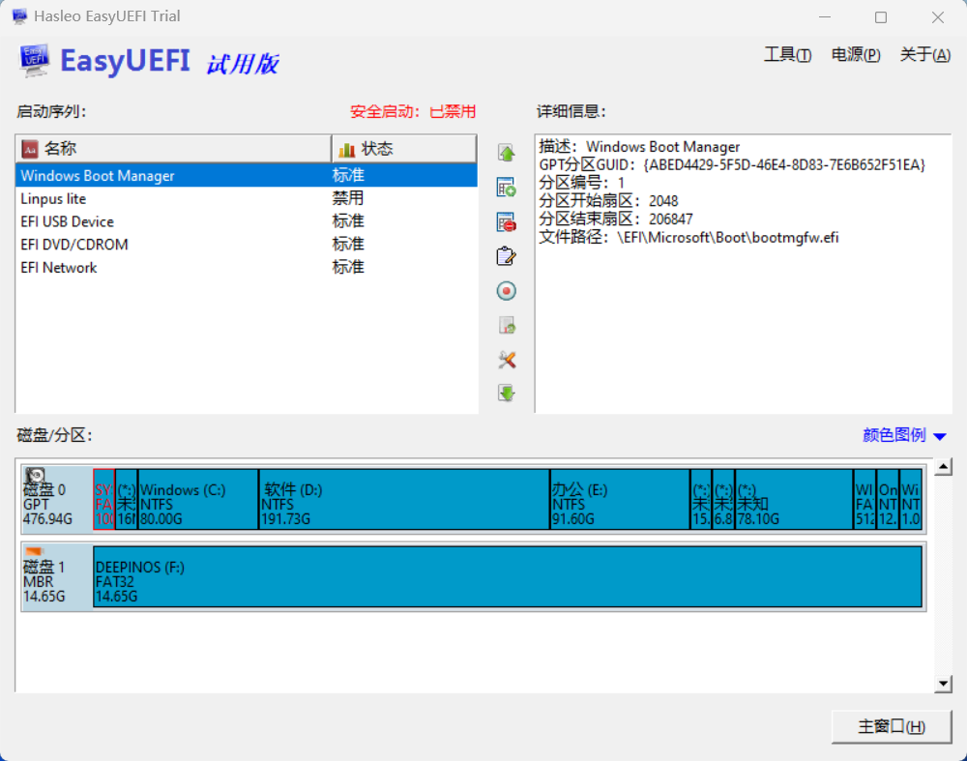Select the 78.10G unknown partition

(794, 499)
